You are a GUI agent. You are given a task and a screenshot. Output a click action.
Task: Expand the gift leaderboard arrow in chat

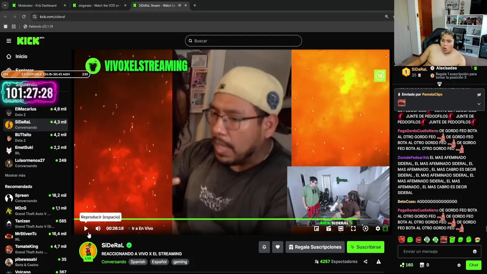tap(439, 84)
